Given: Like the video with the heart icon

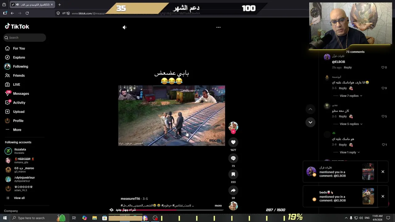Looking at the screenshot, I should coord(233,142).
